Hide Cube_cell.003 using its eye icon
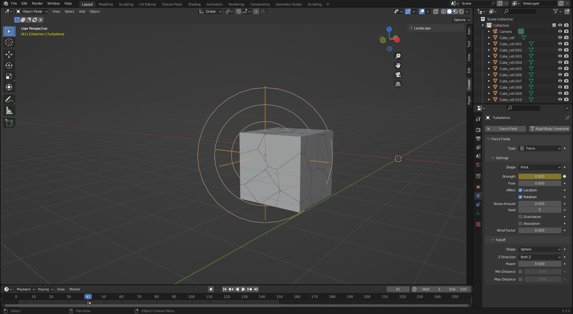573x314 pixels. (560, 56)
